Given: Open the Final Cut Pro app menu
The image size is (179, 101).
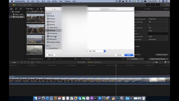Looking at the screenshot, I should click(20, 1).
